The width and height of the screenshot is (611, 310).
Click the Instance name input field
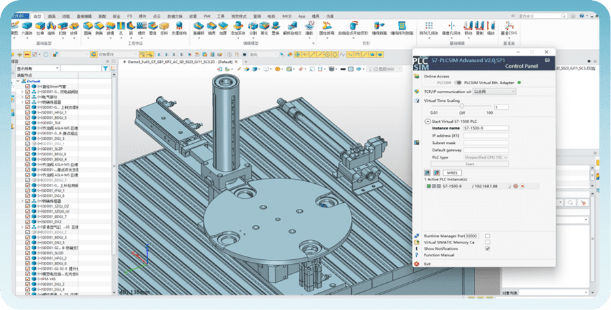(486, 128)
